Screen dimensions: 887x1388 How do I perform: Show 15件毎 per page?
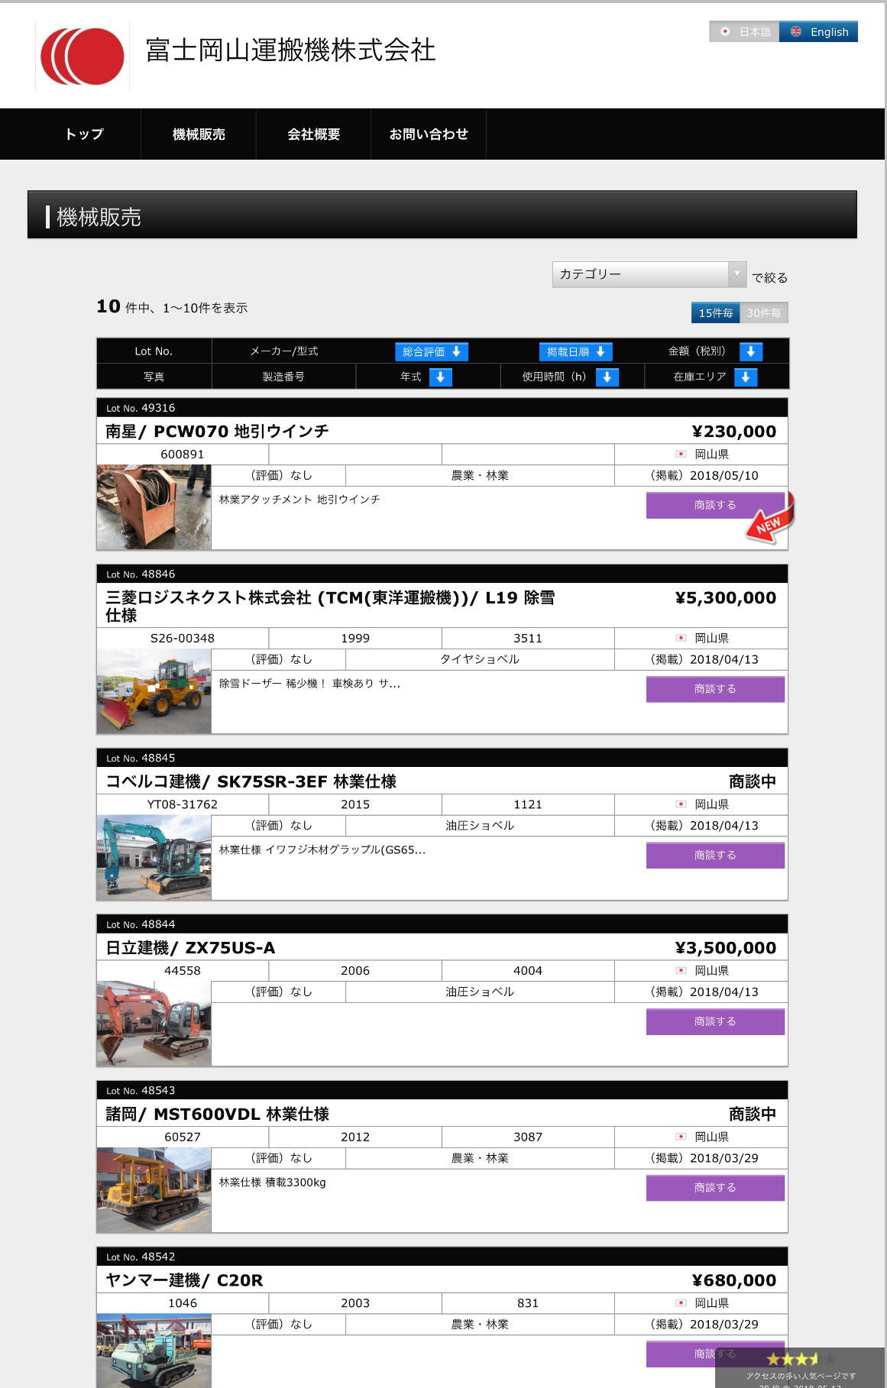coord(716,313)
